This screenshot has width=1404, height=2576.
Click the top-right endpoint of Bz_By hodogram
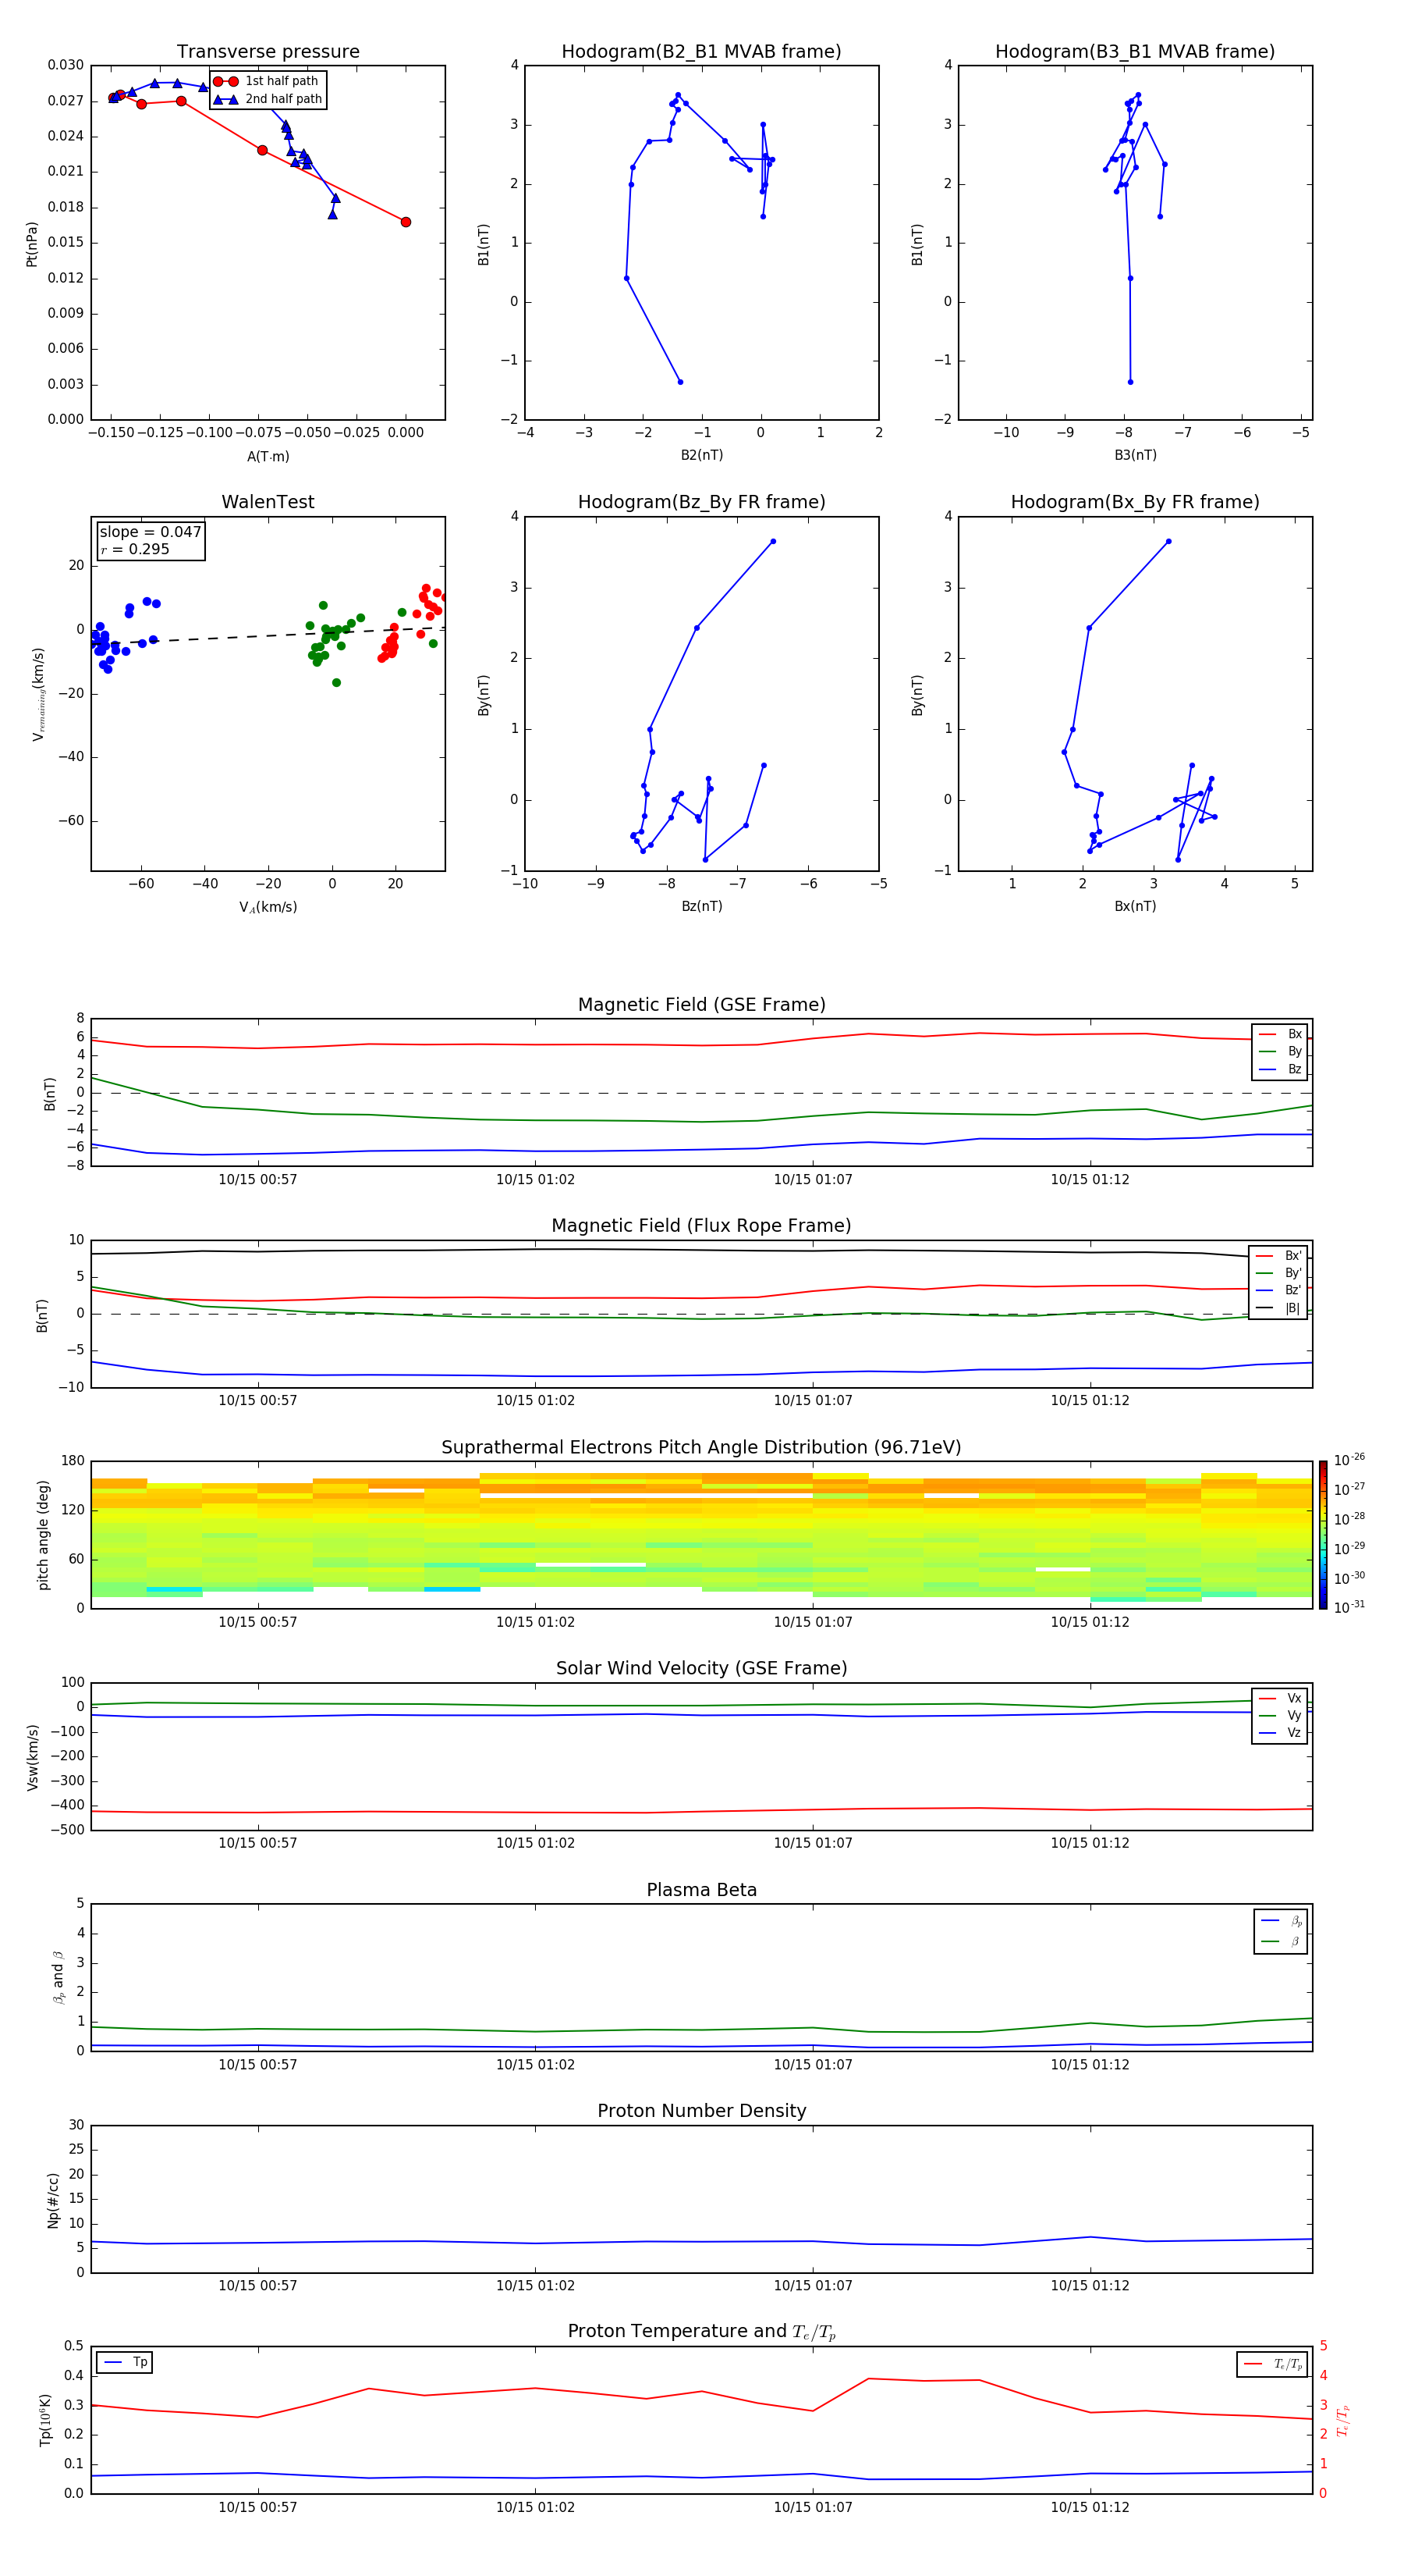click(x=772, y=542)
